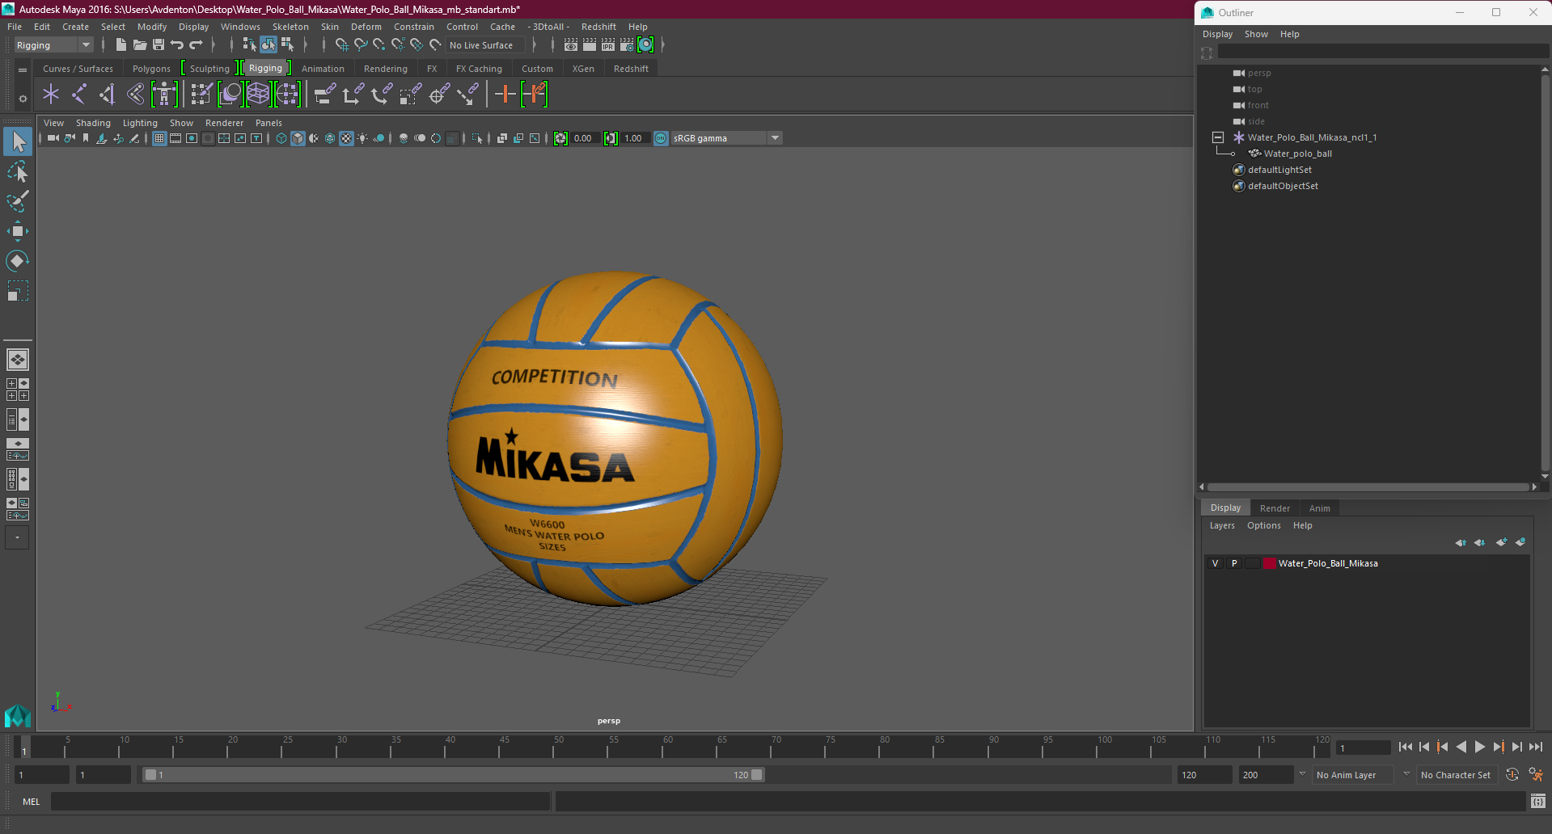This screenshot has height=834, width=1552.
Task: Add a new layer with selected objects
Action: point(1520,542)
